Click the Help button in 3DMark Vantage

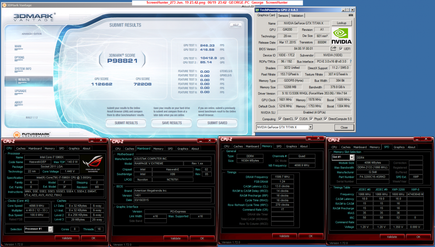236,25
